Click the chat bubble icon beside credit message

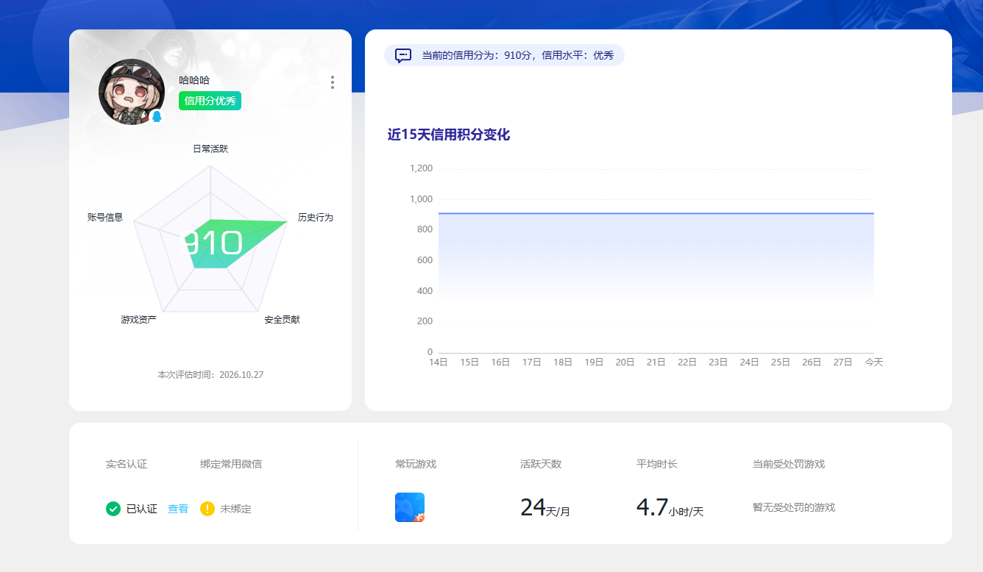click(403, 55)
